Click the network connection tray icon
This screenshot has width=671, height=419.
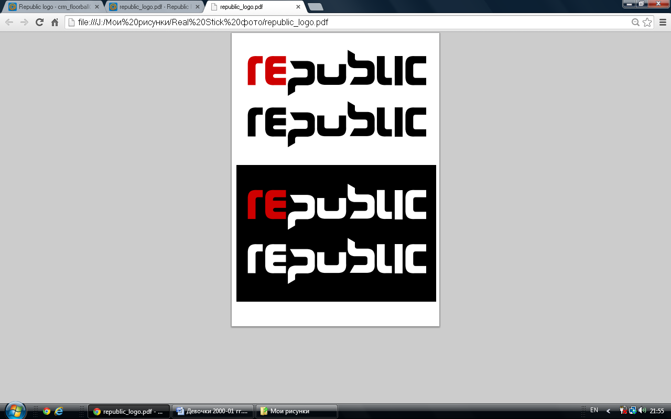(633, 411)
